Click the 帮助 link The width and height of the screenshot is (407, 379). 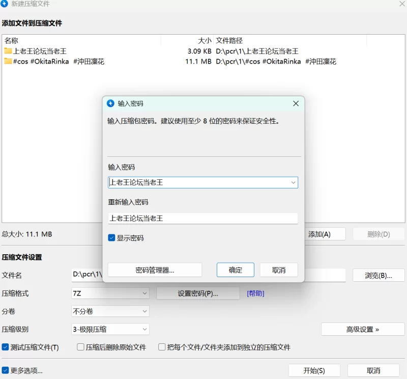(255, 293)
